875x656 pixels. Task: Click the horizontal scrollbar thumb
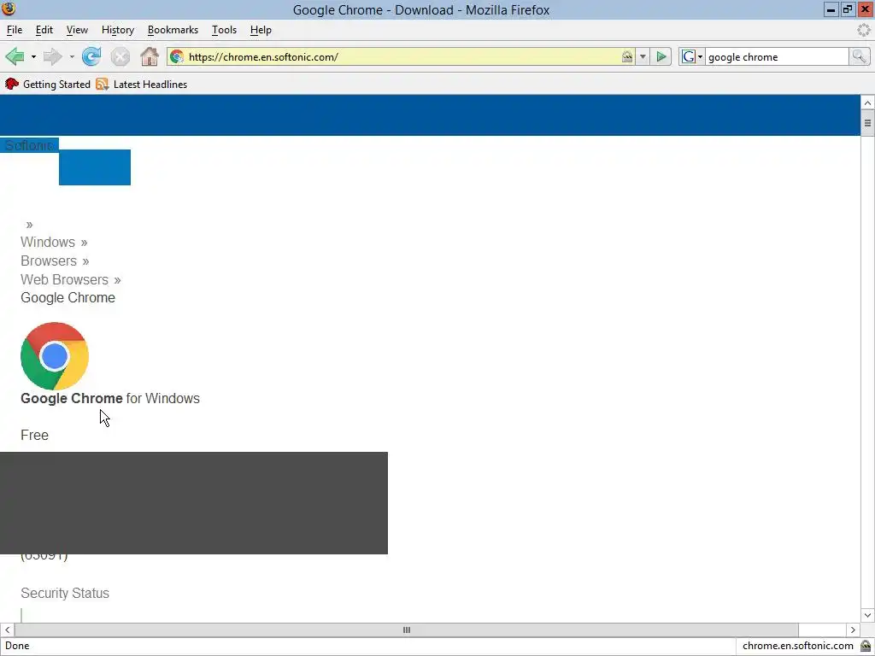coord(406,630)
